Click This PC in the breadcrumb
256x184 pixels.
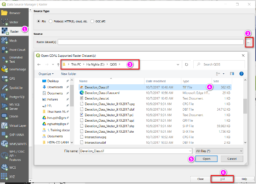[76, 64]
